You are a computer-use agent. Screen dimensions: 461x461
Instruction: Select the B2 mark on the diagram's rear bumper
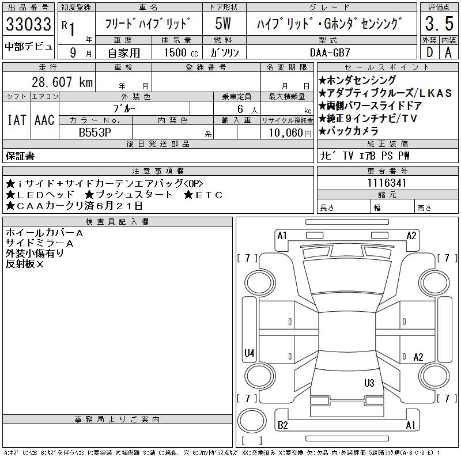click(x=283, y=425)
